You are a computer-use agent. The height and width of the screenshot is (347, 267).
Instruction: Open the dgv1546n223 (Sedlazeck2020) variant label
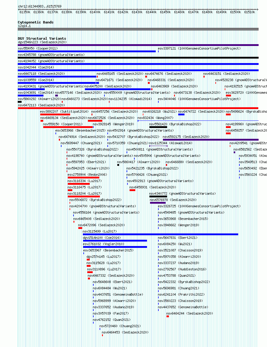[42, 42]
